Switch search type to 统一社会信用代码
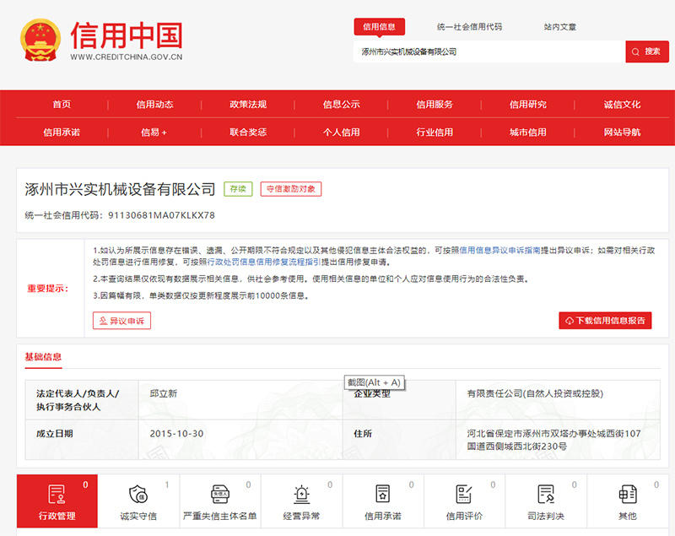The height and width of the screenshot is (536, 675). point(469,27)
